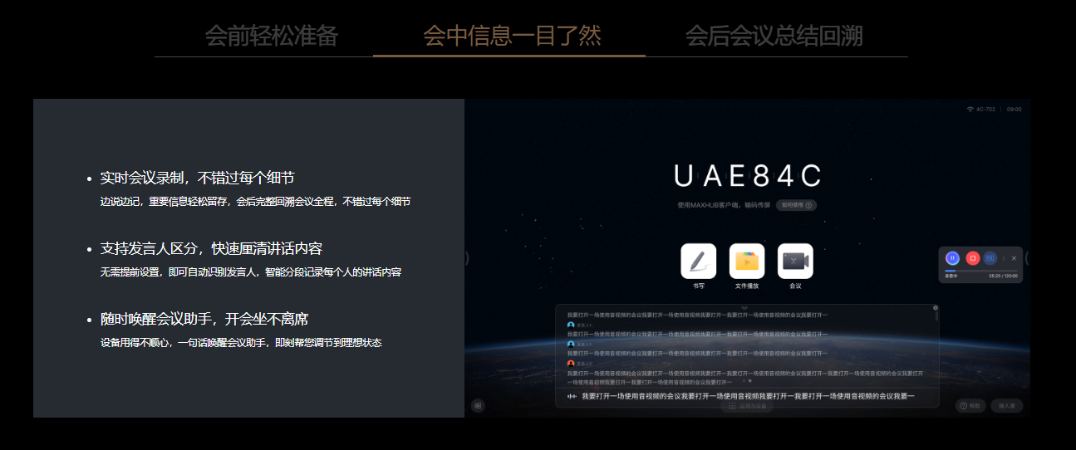Image resolution: width=1076 pixels, height=450 pixels.
Task: Open the 会后会议总结回溯 tab
Action: pyautogui.click(x=774, y=36)
